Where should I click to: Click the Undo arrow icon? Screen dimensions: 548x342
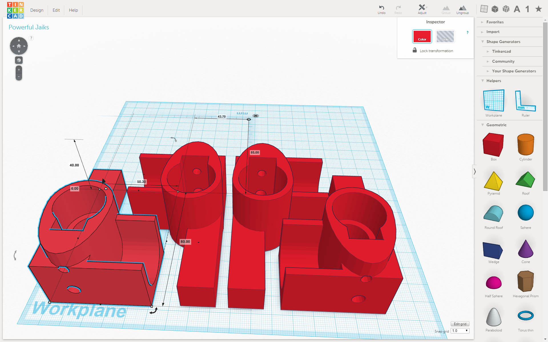click(381, 8)
